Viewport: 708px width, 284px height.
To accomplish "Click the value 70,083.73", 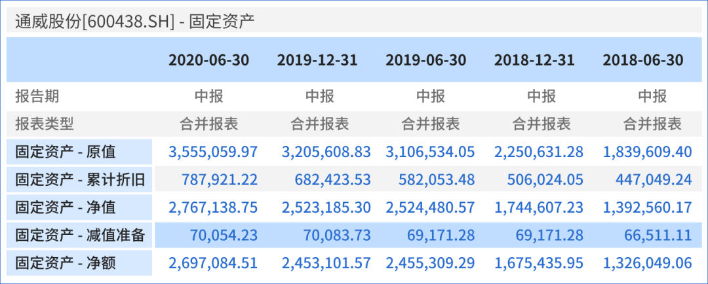I will coord(336,235).
